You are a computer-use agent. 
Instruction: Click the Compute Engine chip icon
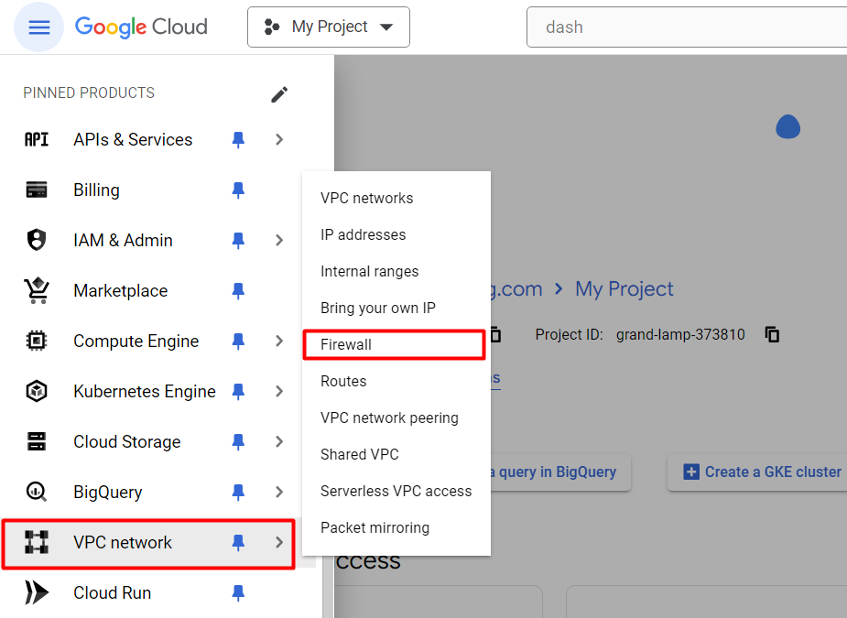point(37,341)
